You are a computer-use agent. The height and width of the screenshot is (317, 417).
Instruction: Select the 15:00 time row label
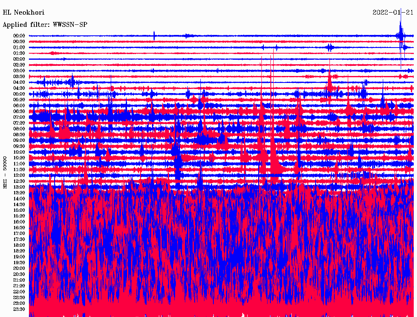click(x=19, y=210)
